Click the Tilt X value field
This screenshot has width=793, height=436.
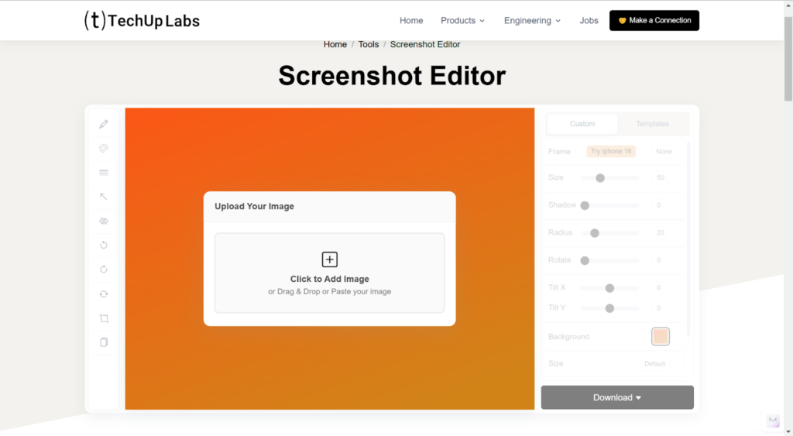[659, 288]
